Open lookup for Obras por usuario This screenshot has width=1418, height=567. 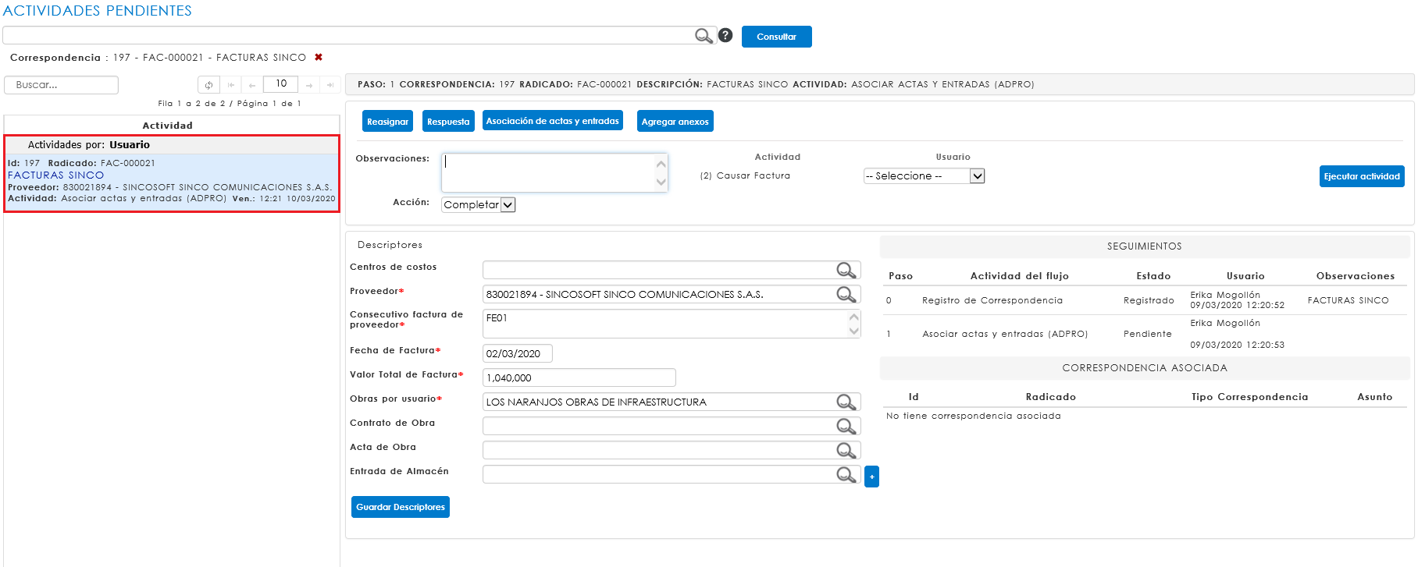coord(846,402)
